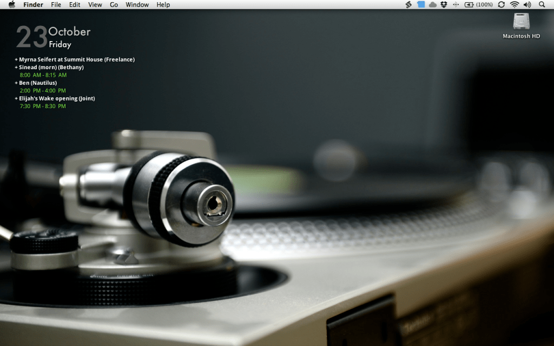Click the blue document menu bar icon
Viewport: 554px width, 346px height.
pyautogui.click(x=421, y=4)
